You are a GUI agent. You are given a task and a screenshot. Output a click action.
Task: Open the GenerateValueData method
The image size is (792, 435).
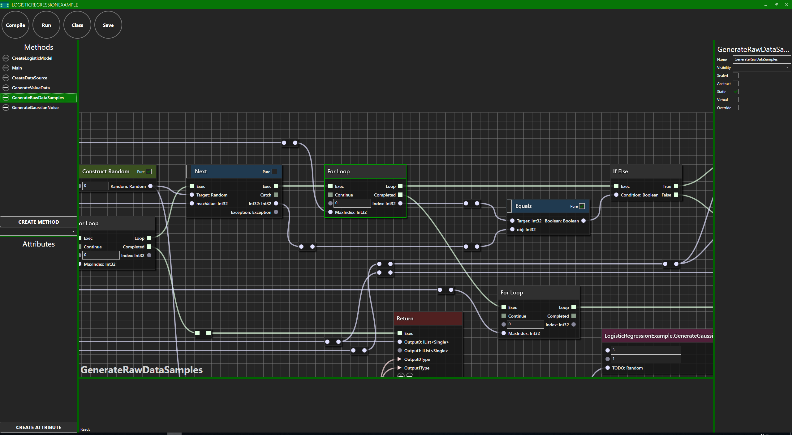[31, 88]
